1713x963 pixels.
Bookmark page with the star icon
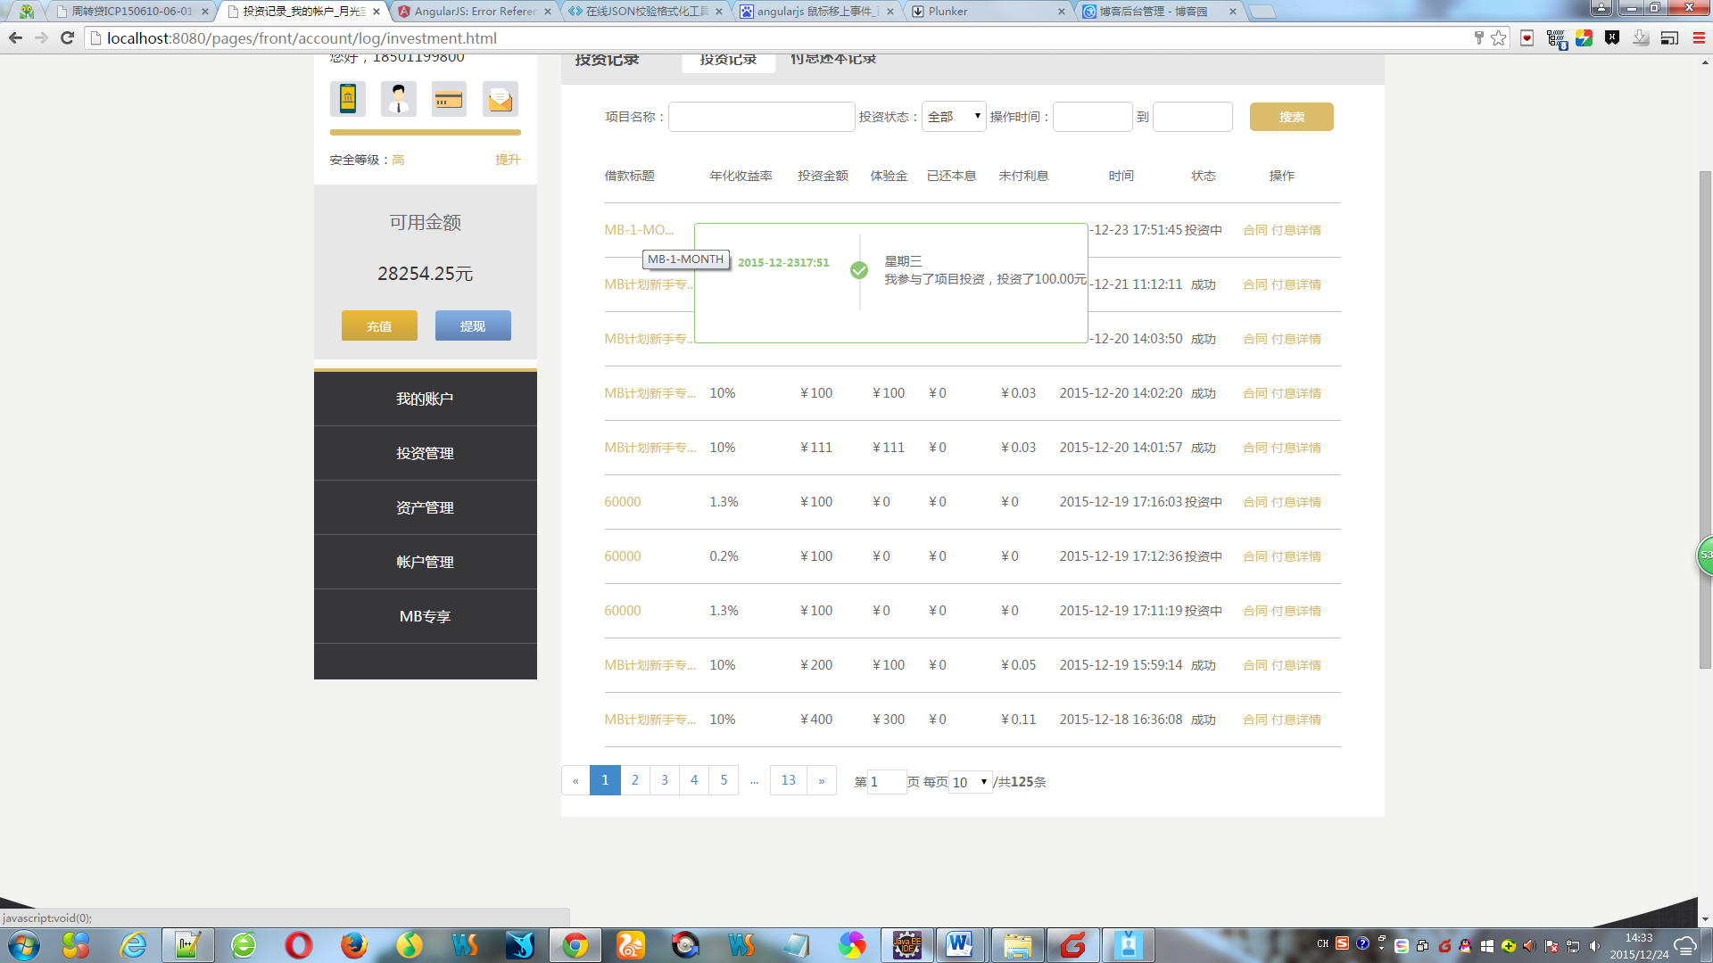(1499, 37)
